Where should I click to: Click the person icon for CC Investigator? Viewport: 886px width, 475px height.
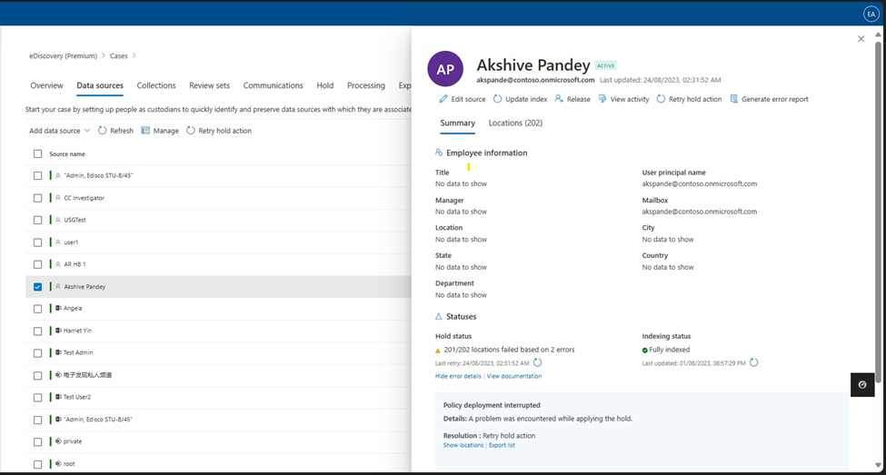tap(57, 198)
